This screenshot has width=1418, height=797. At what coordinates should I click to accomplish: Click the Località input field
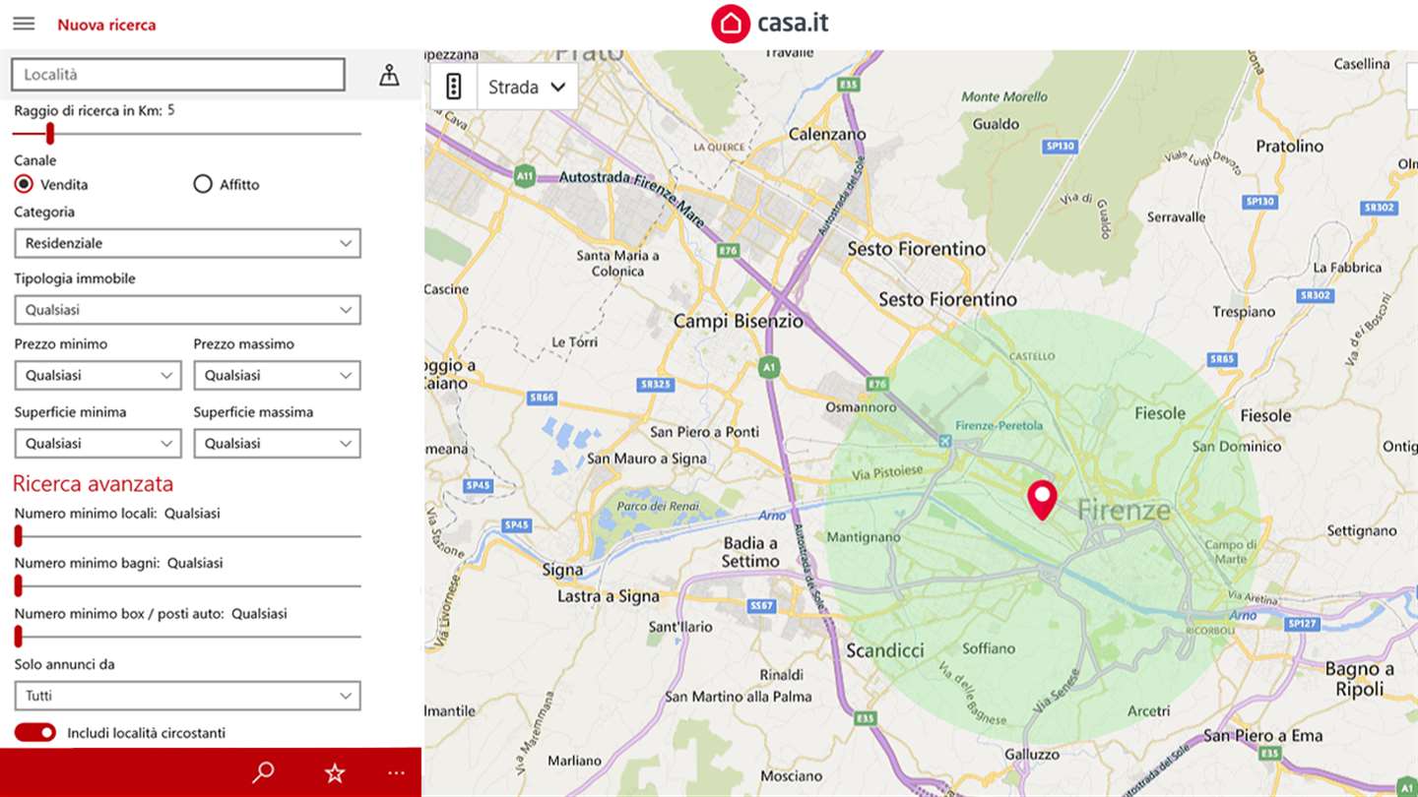point(178,75)
